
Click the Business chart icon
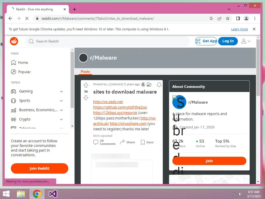click(13, 110)
